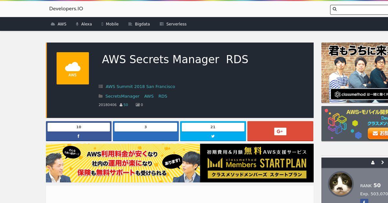
Task: Open the Members START PLAN banner
Action: click(180, 163)
